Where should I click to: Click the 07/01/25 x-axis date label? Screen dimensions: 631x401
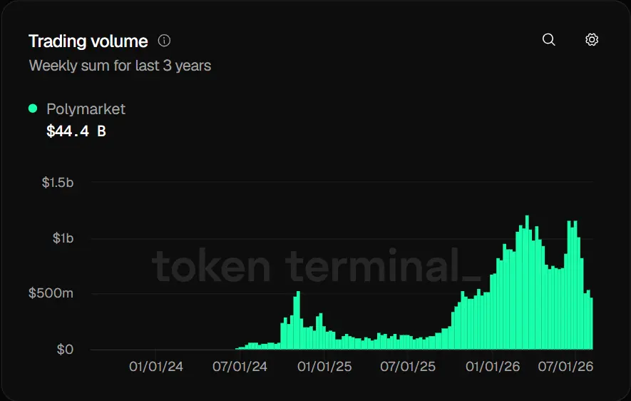[x=408, y=366]
